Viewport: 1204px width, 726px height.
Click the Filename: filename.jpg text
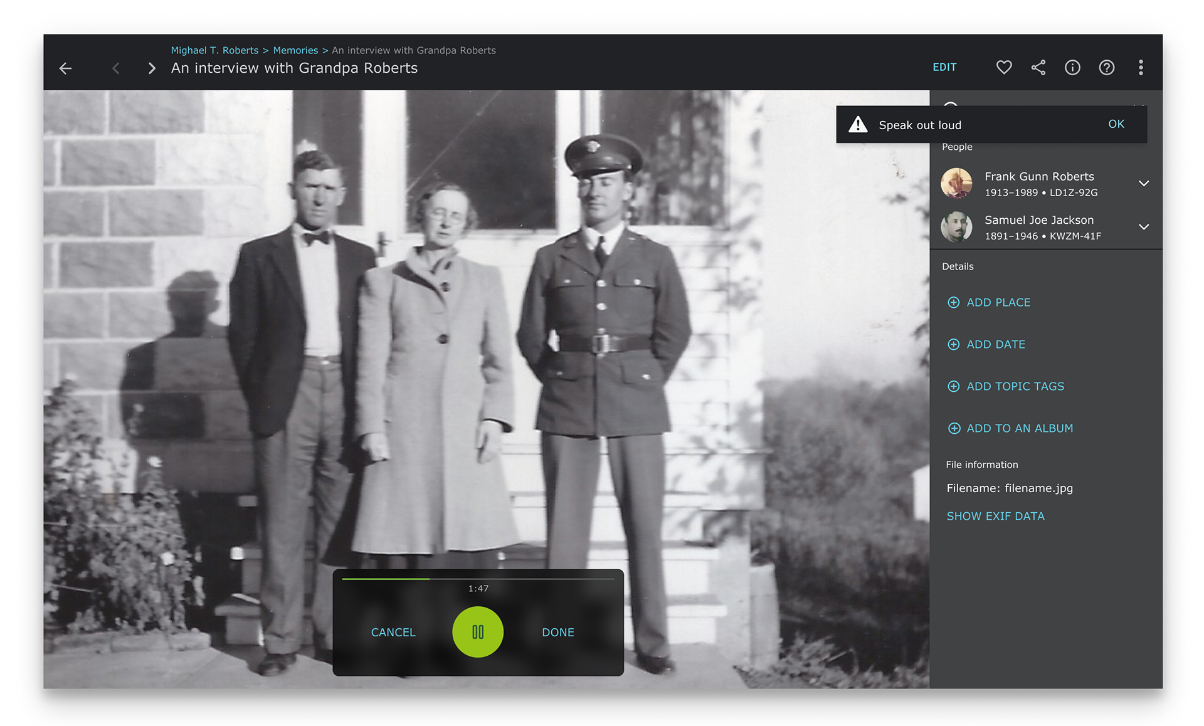coord(1010,488)
